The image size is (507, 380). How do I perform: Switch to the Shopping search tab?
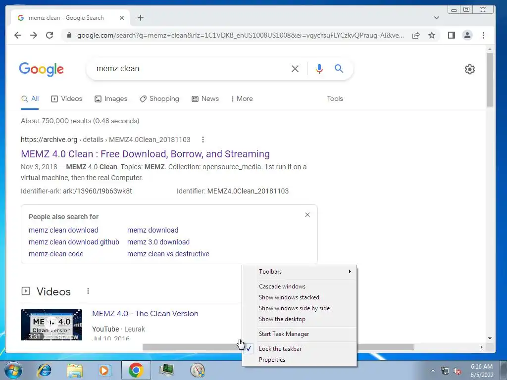(x=159, y=99)
